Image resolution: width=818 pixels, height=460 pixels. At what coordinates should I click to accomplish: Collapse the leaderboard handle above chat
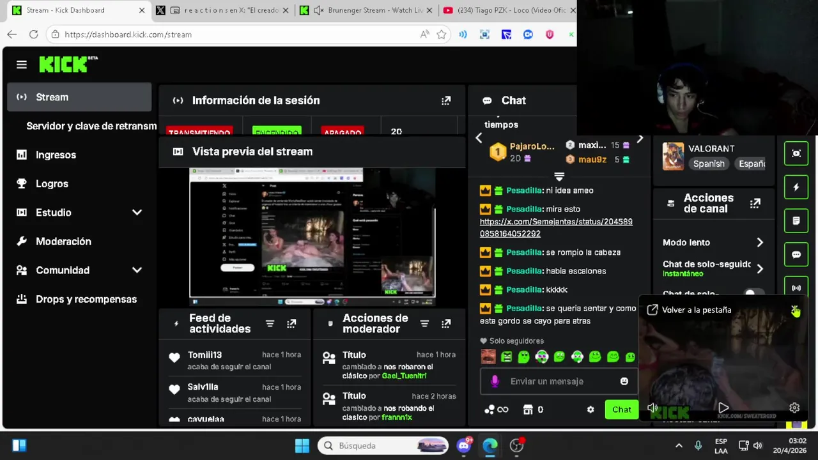[x=559, y=176]
